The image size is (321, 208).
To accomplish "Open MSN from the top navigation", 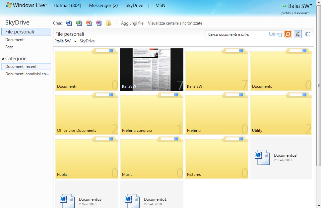I will (160, 5).
